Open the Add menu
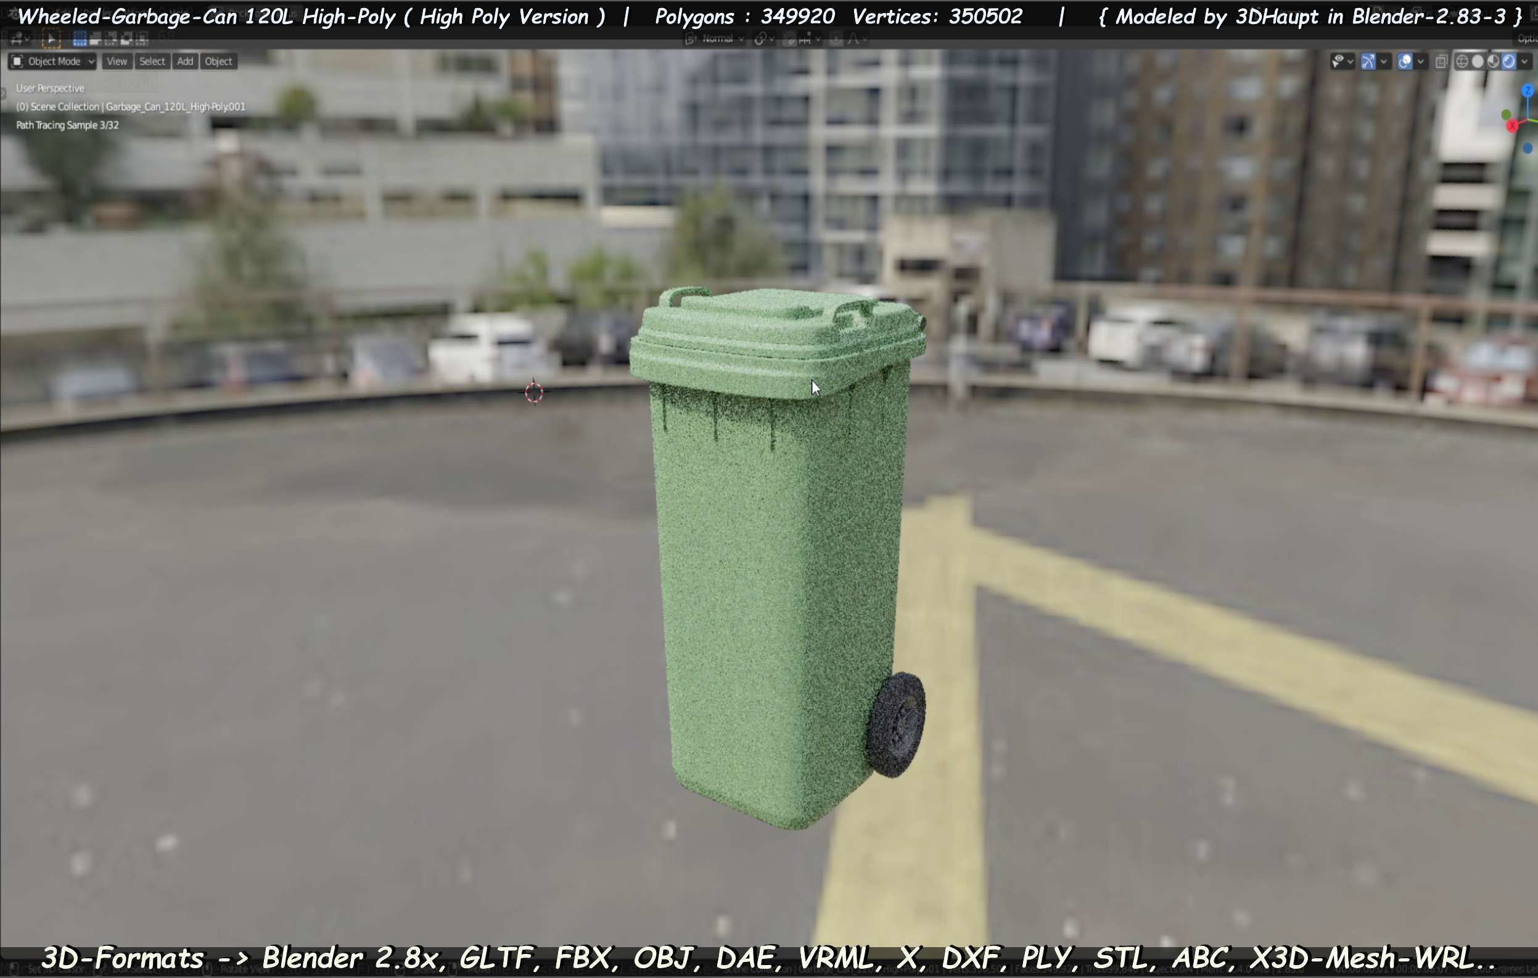1538x978 pixels. click(x=185, y=61)
